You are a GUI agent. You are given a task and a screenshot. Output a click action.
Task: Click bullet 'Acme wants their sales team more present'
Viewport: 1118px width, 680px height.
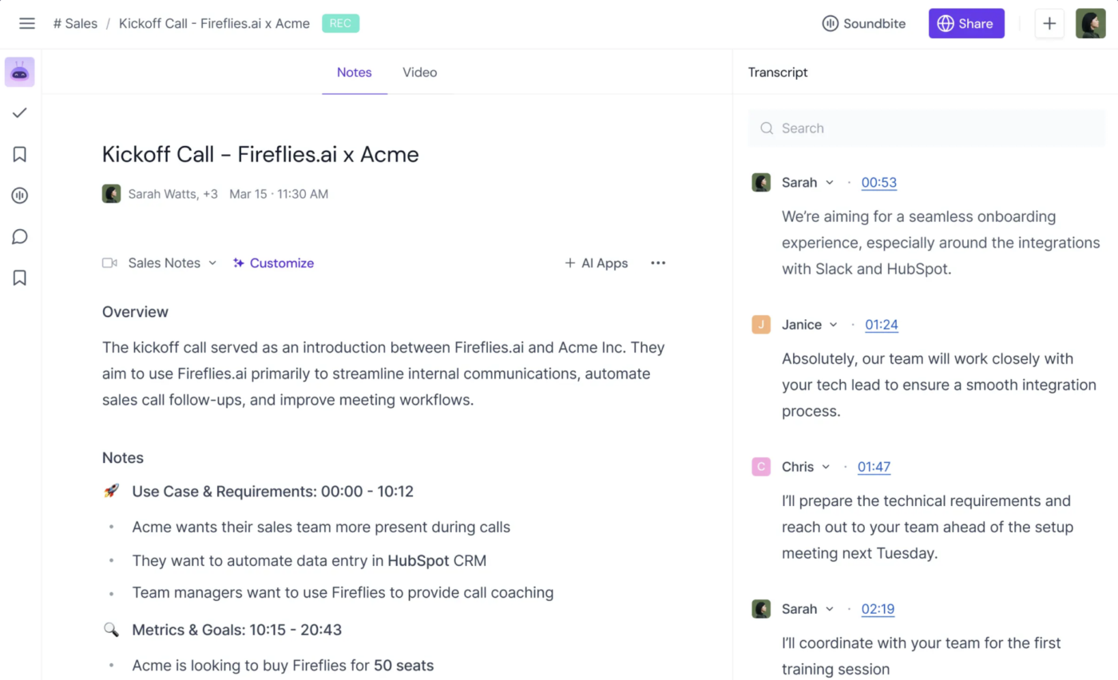tap(321, 527)
